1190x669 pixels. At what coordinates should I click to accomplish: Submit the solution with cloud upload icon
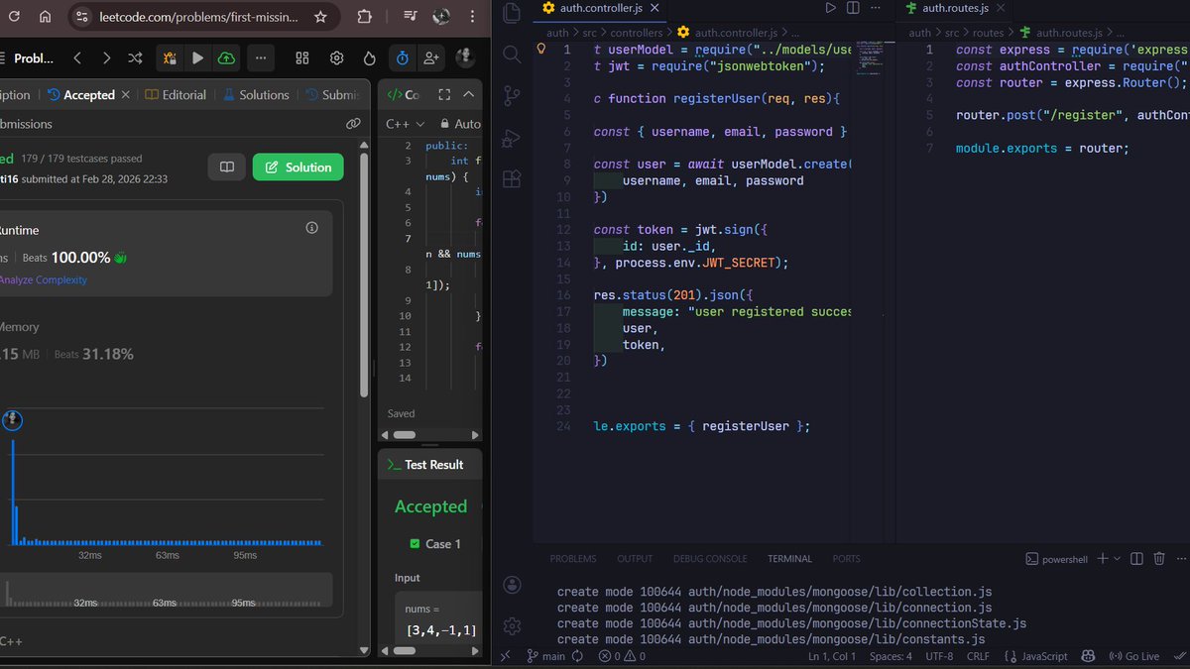click(226, 58)
